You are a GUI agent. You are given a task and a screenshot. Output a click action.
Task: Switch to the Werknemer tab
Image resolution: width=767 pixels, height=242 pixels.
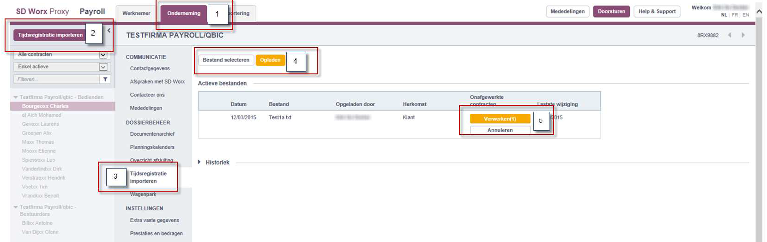click(136, 13)
